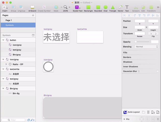The width and height of the screenshot is (161, 122).
Task: Zoom in with the plus button
Action: pyautogui.click(x=69, y=7)
